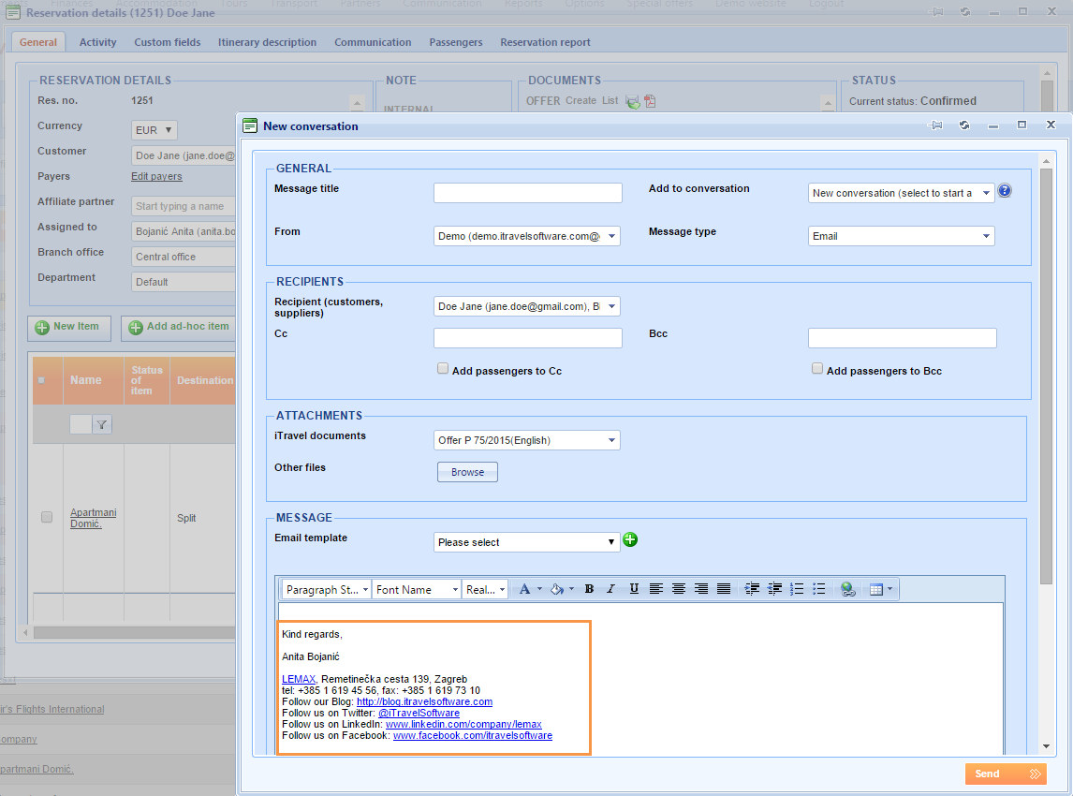The height and width of the screenshot is (796, 1073).
Task: Switch to the General tab
Action: pos(38,42)
